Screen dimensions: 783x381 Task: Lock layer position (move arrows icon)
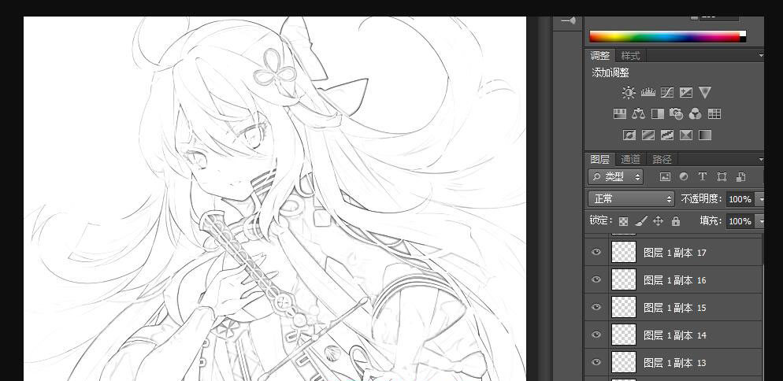coord(659,220)
